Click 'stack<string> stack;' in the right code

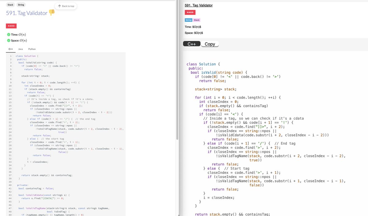click(x=216, y=89)
